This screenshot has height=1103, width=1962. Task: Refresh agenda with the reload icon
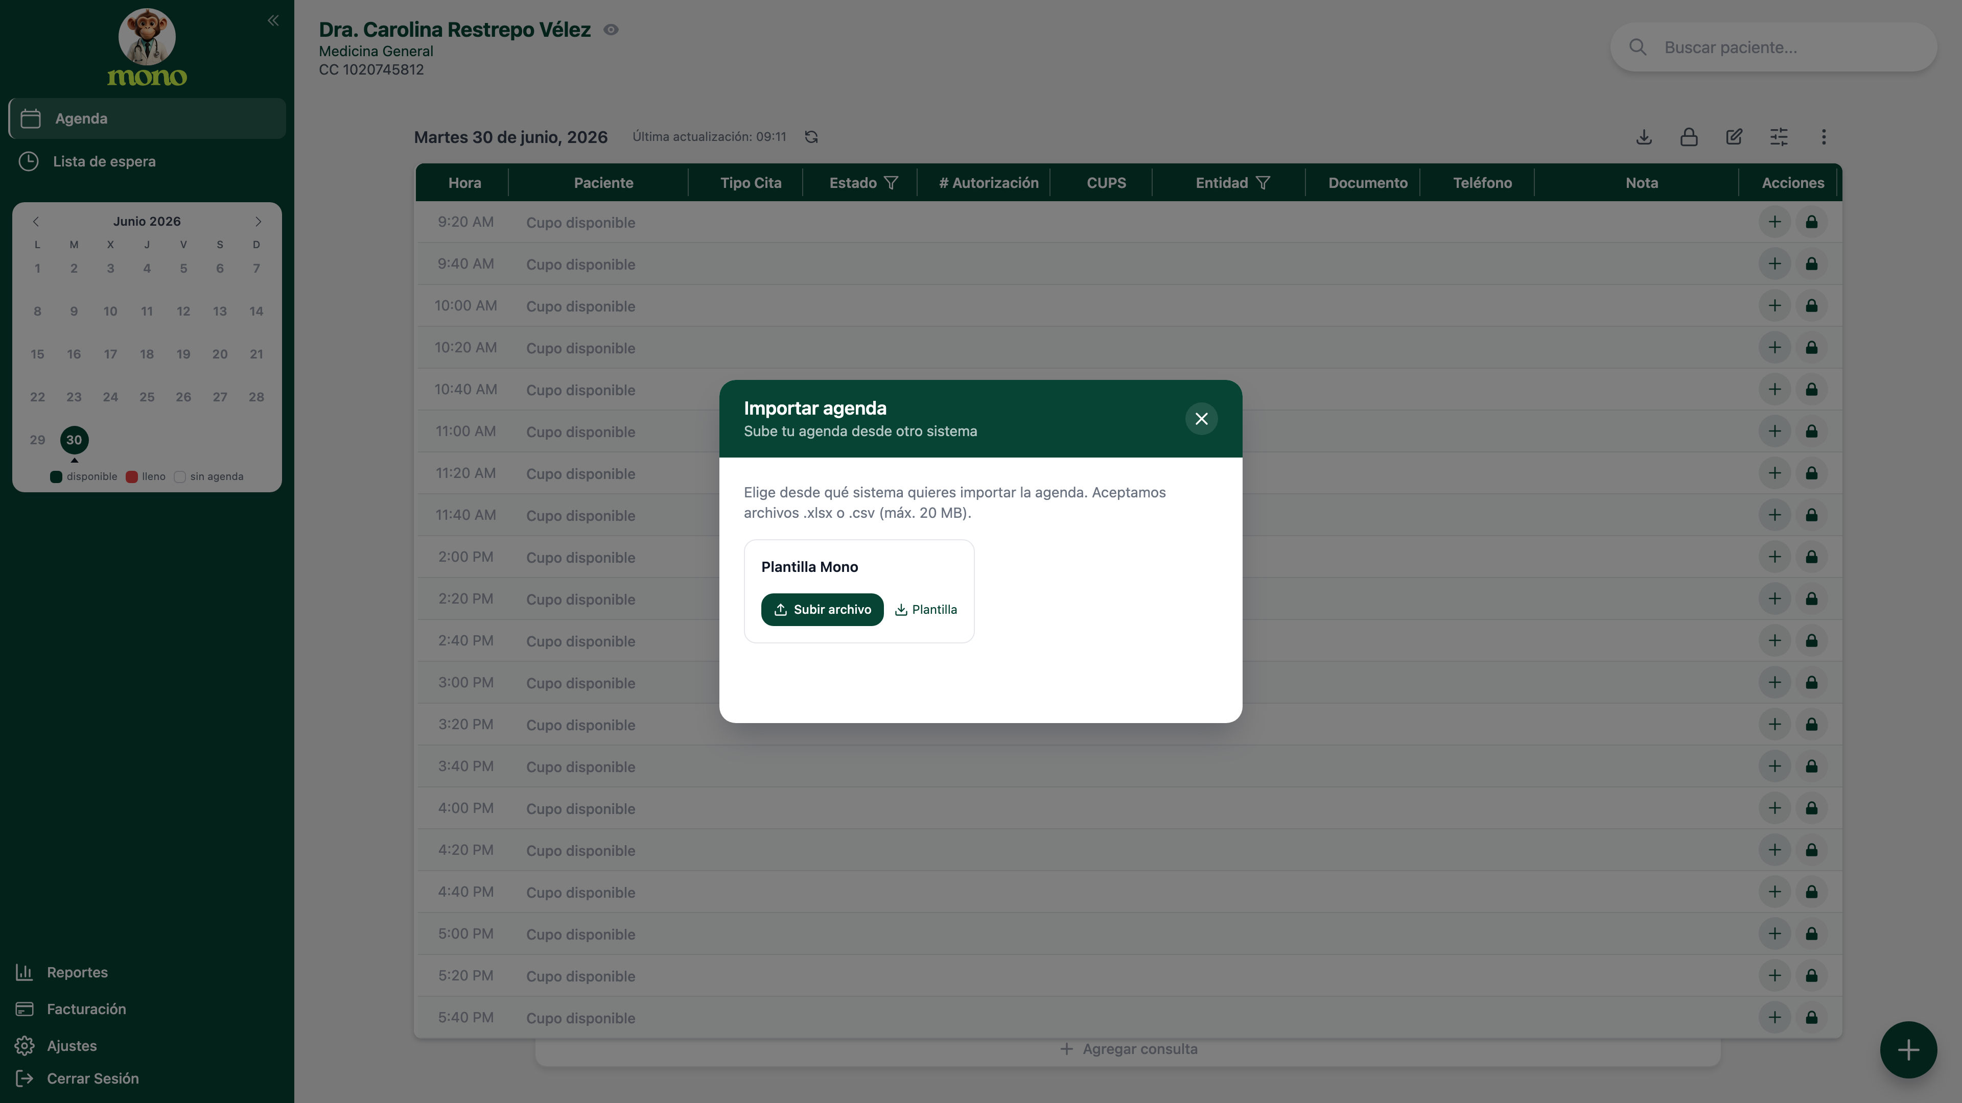click(811, 137)
